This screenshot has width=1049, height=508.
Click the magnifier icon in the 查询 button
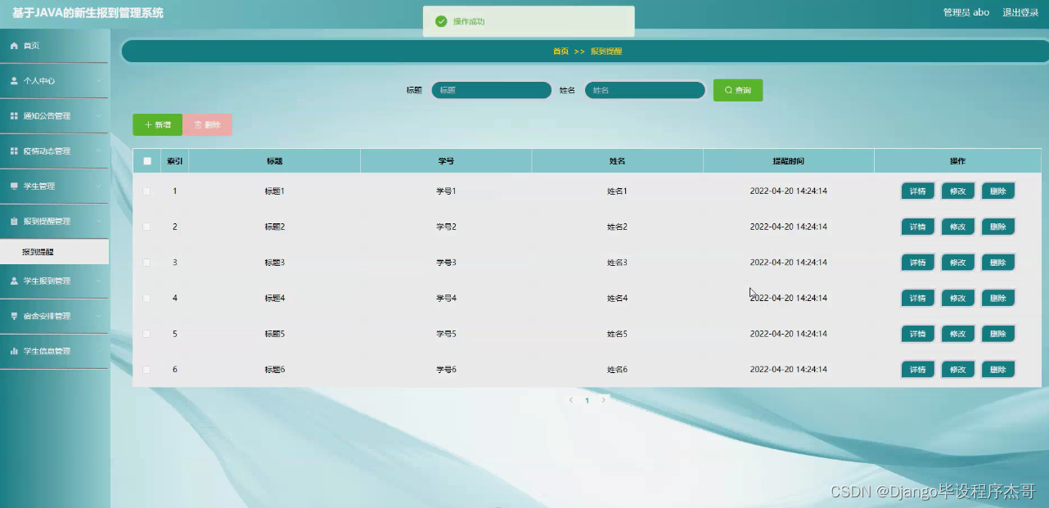point(728,90)
